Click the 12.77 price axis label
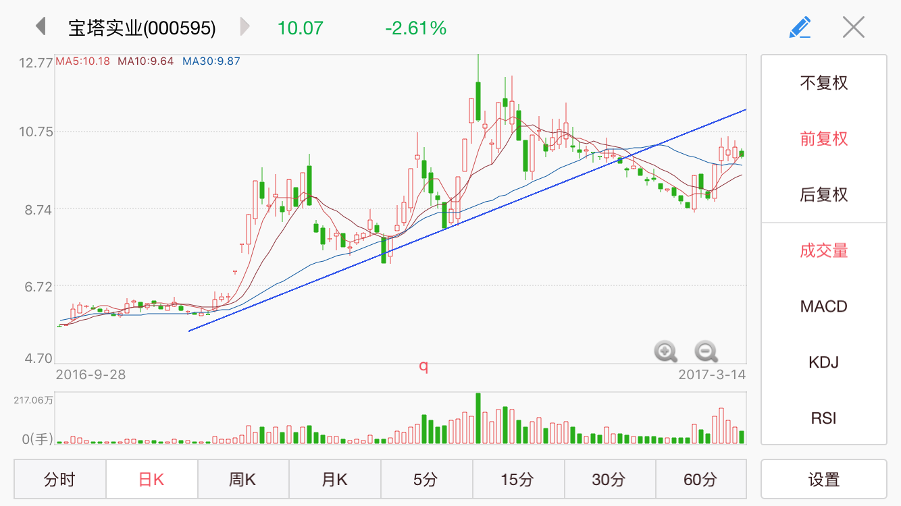 tap(36, 63)
